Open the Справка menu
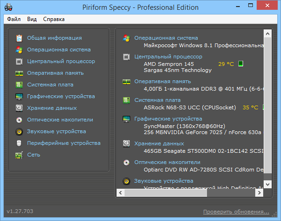The height and width of the screenshot is (221, 281). [x=54, y=19]
